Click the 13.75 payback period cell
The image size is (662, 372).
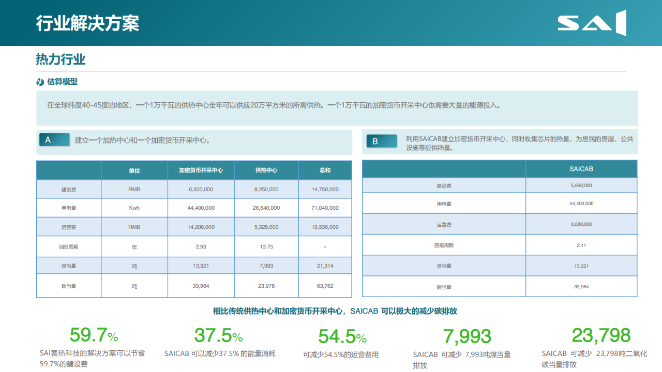(x=266, y=247)
